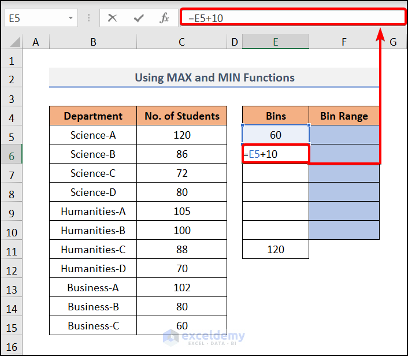Select the 'Business-A' cell
Viewport: 408px width, 356px height.
pos(93,288)
